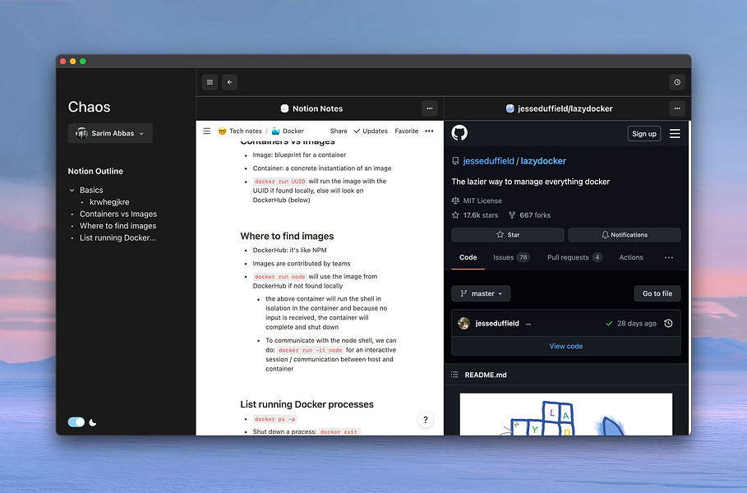
Task: Open Docker breadcrumb
Action: click(x=293, y=131)
